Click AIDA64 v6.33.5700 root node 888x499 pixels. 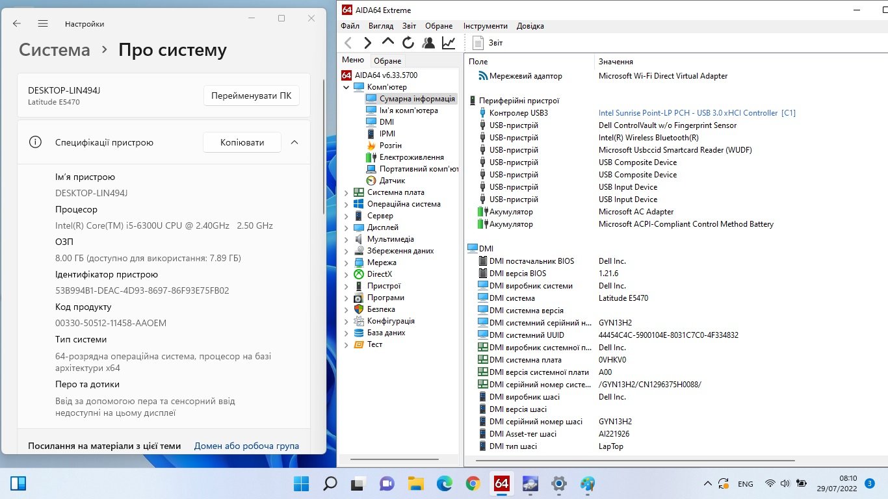click(x=386, y=75)
